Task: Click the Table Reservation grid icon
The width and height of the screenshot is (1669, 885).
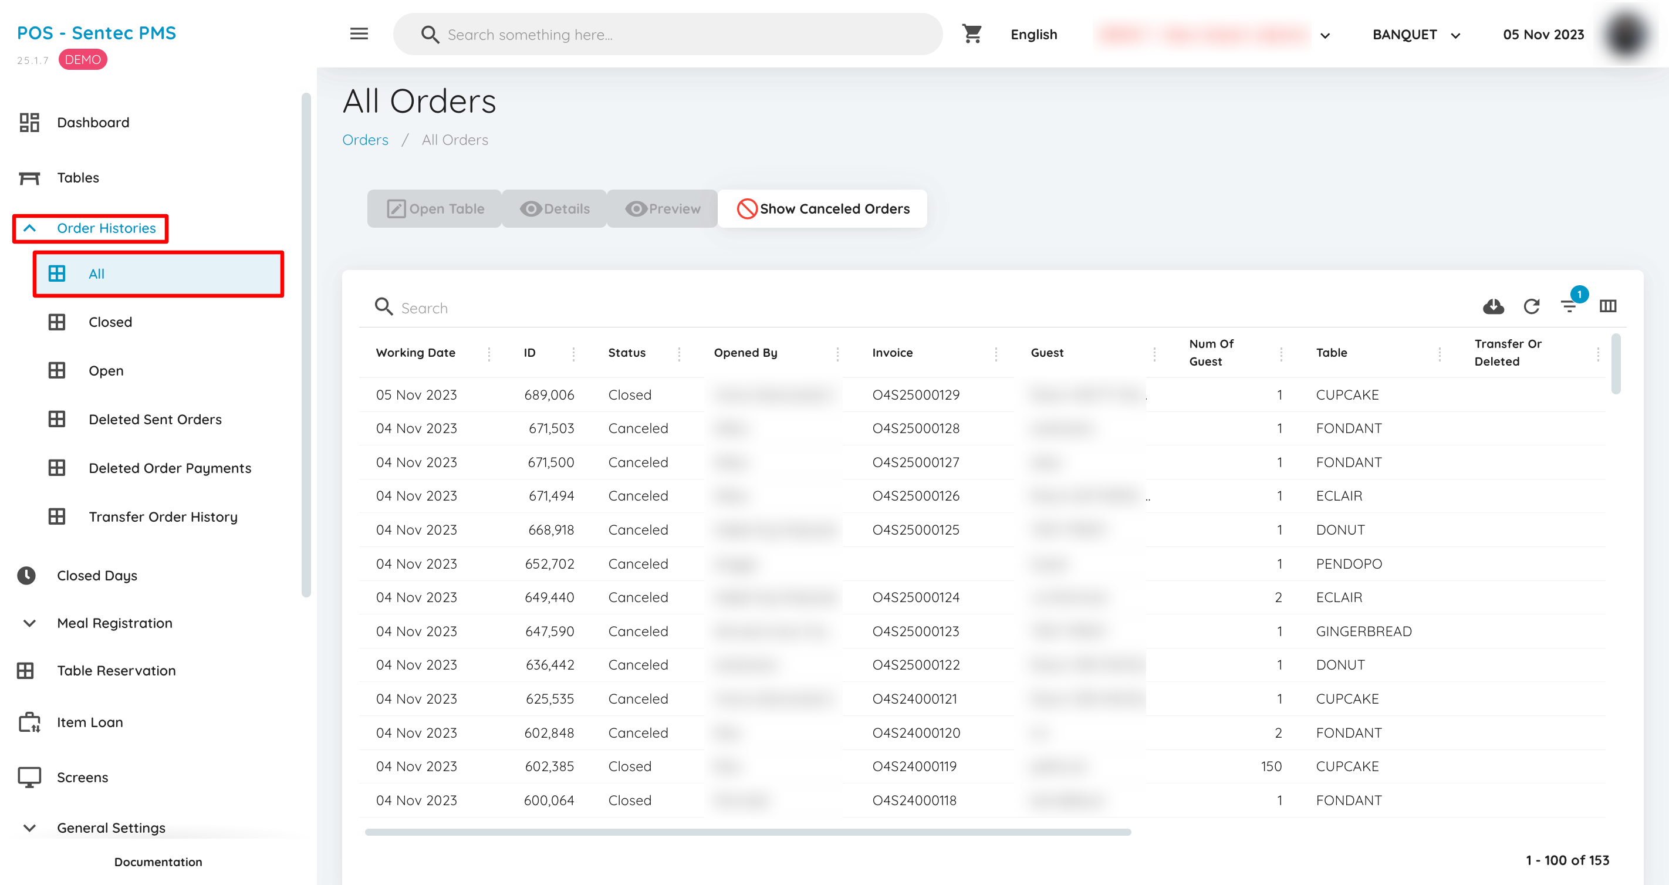Action: tap(25, 671)
